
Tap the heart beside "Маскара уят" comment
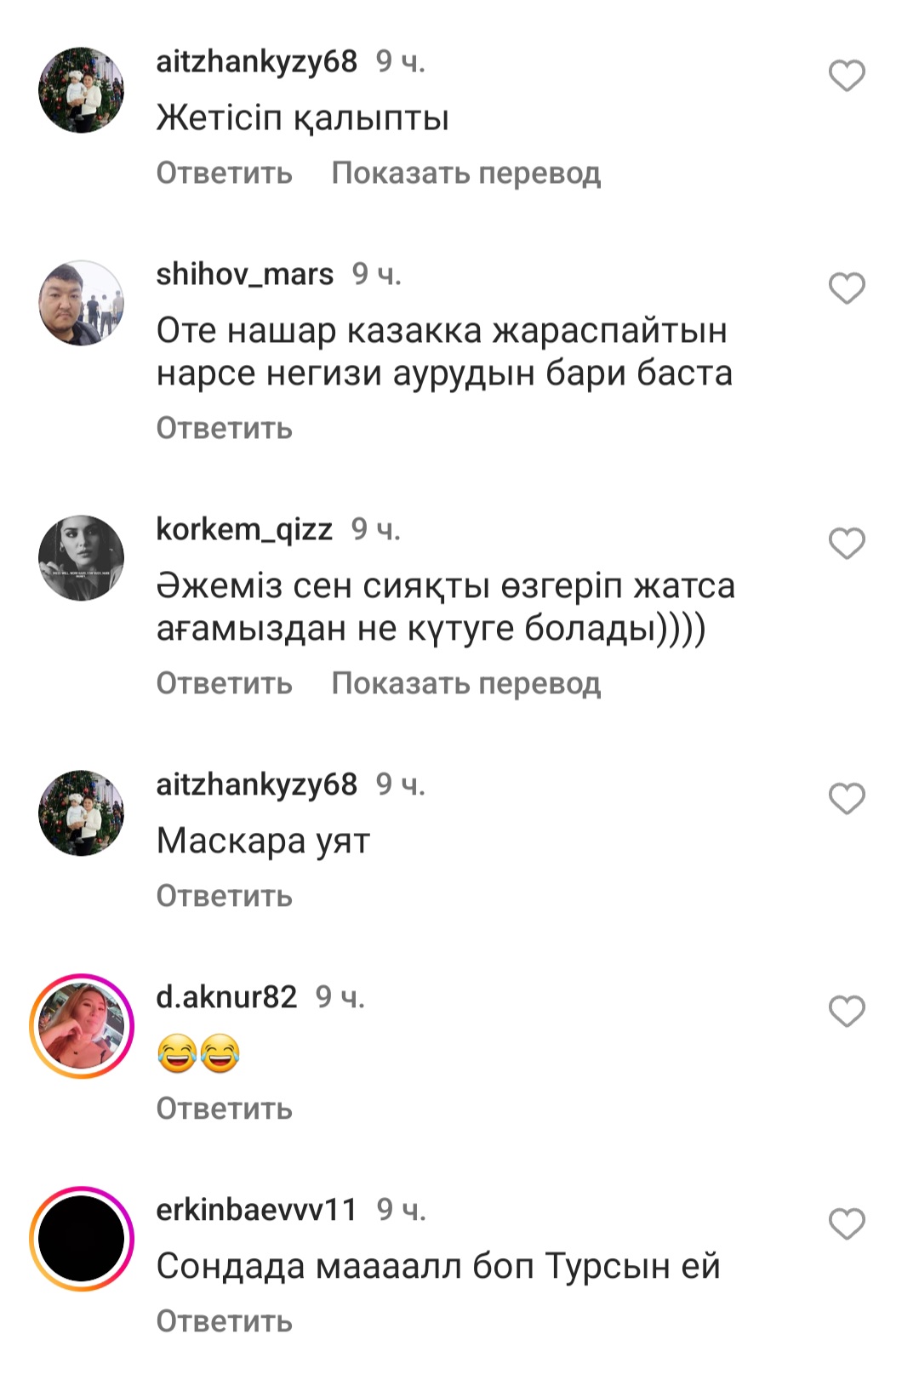(847, 799)
